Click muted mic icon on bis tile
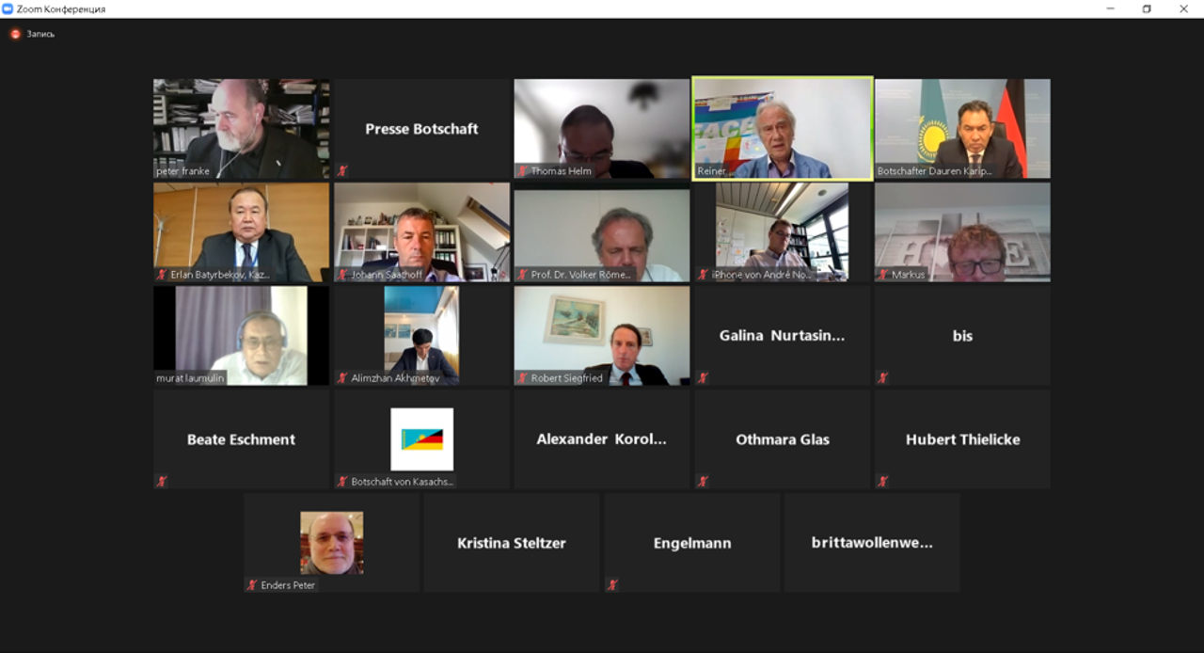 pos(883,377)
